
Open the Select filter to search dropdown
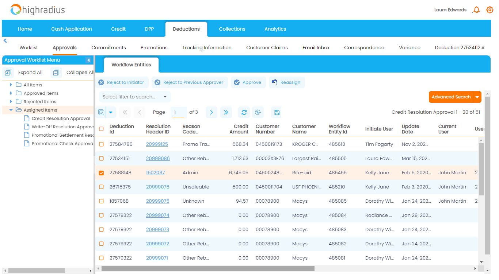[x=134, y=97]
